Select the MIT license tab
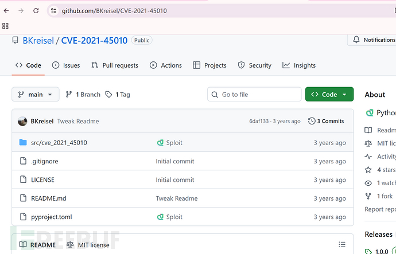396x254 pixels. (x=88, y=245)
